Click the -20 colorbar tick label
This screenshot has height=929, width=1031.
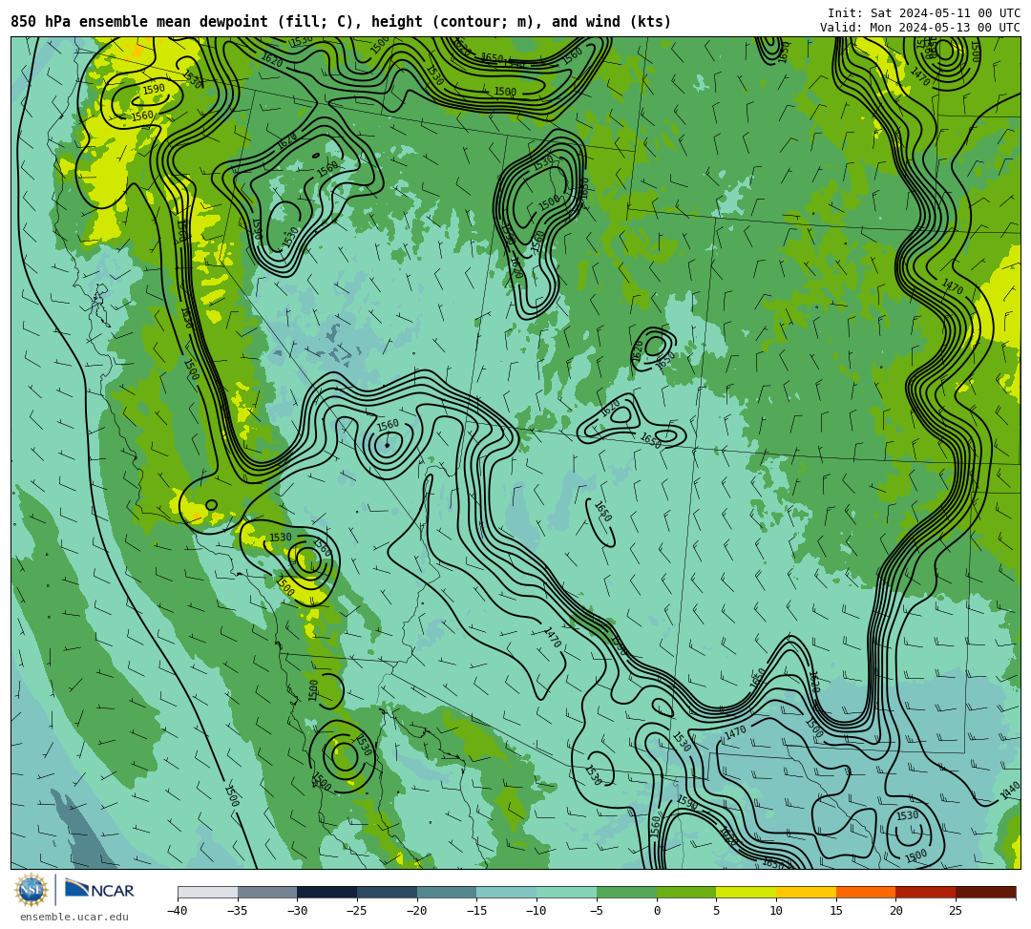(417, 911)
